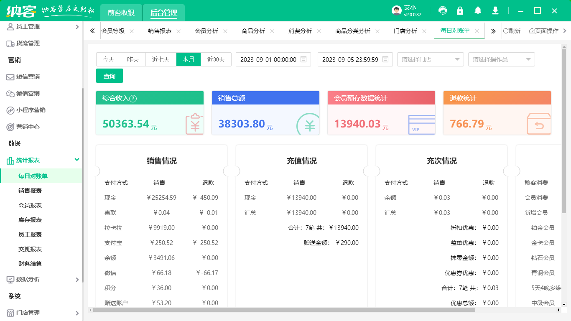The width and height of the screenshot is (571, 321).
Task: Click the user avatar icon
Action: pyautogui.click(x=396, y=11)
